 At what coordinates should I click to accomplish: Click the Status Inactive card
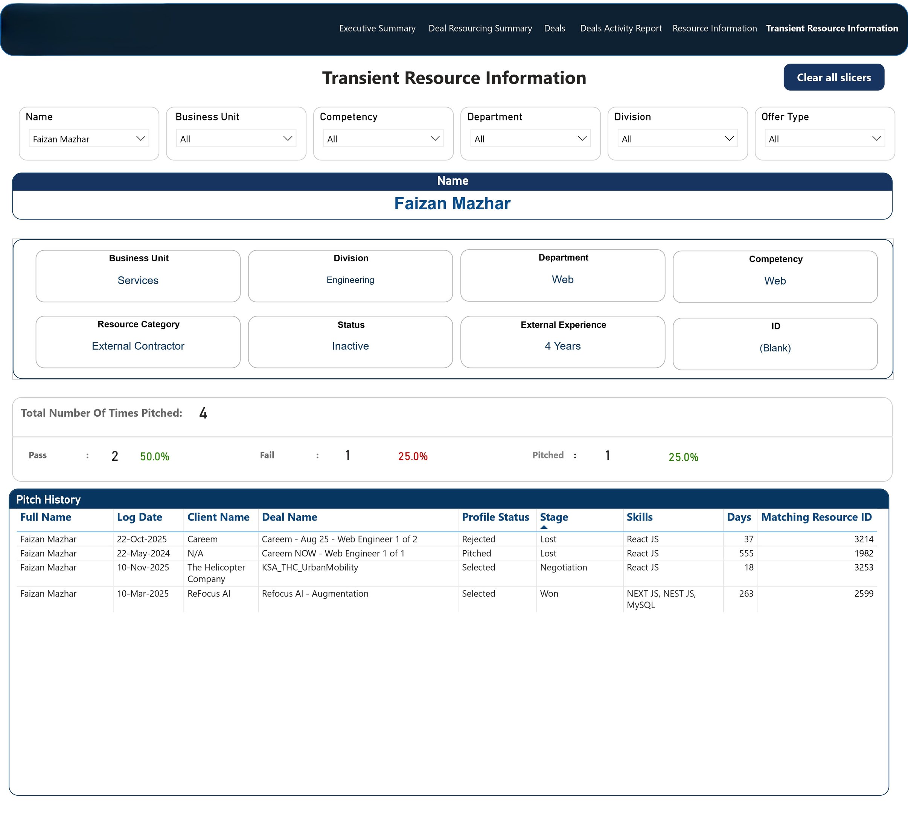tap(350, 342)
